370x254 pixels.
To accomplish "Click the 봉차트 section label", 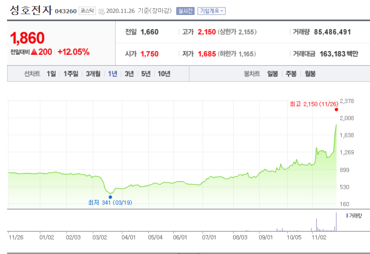I will pyautogui.click(x=252, y=74).
